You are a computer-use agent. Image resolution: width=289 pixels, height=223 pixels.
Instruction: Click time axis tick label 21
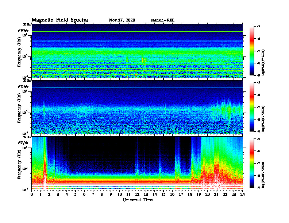coord(216,195)
